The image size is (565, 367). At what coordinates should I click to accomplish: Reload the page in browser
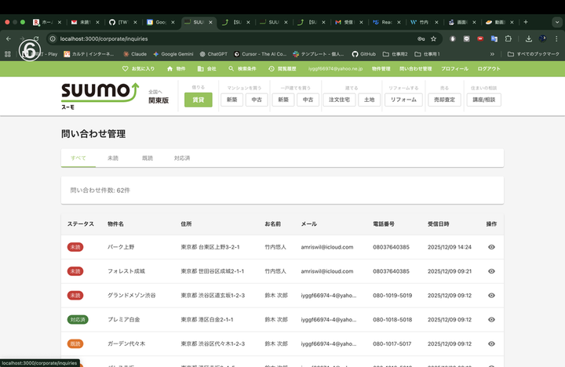(36, 38)
